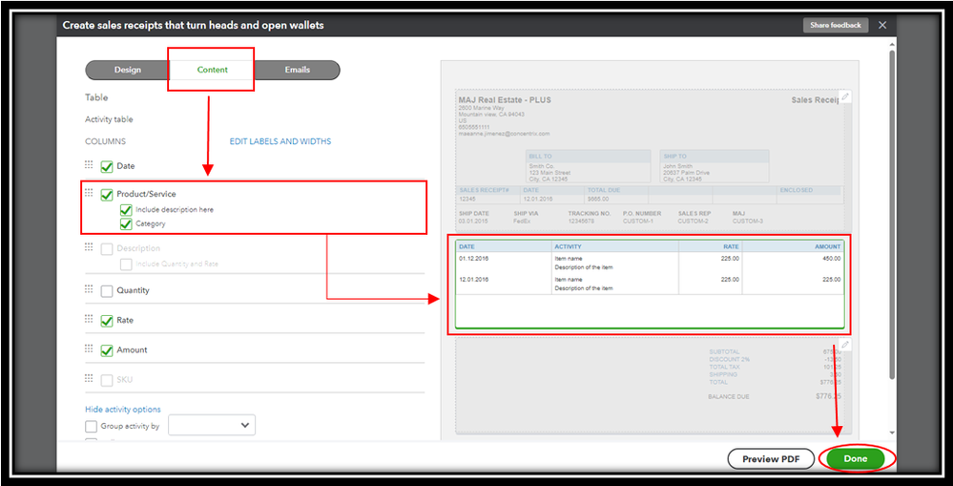Click the Activity table section label
953x486 pixels.
pyautogui.click(x=109, y=119)
